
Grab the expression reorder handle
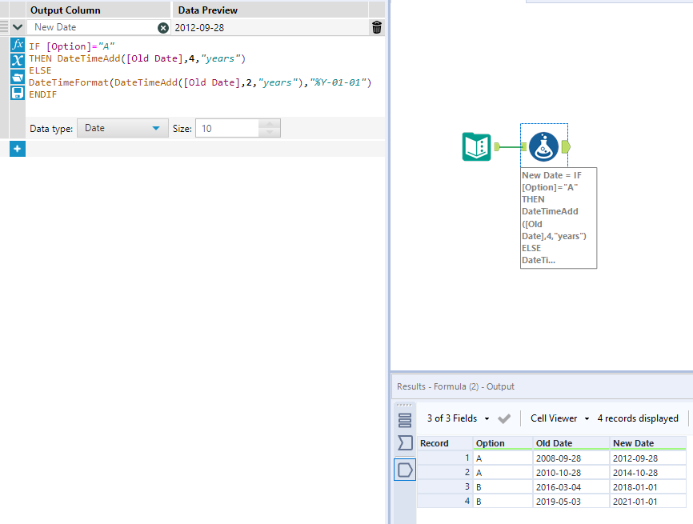tap(4, 27)
